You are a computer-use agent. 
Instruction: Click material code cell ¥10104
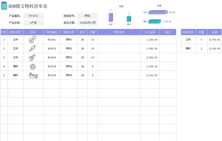coord(52,66)
